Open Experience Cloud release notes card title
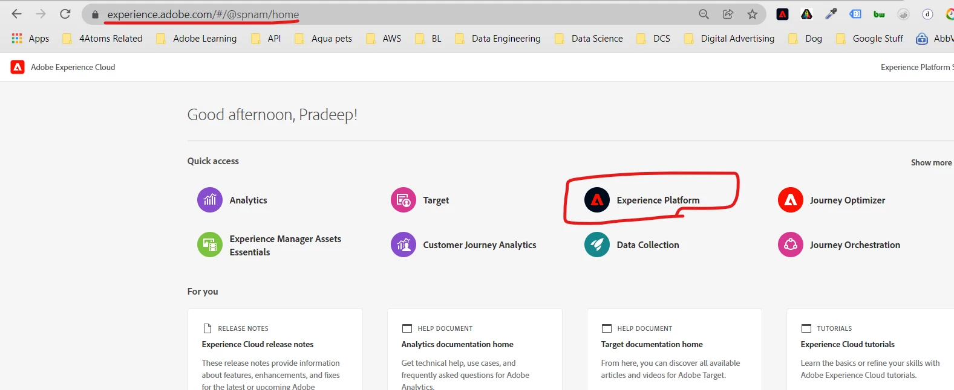 click(258, 344)
